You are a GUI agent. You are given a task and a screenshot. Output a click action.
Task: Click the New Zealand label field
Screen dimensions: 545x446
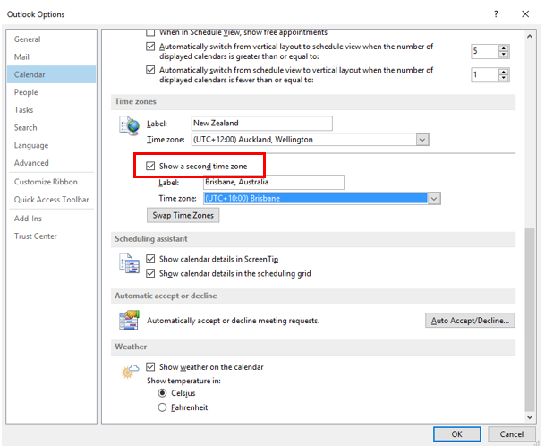click(261, 124)
